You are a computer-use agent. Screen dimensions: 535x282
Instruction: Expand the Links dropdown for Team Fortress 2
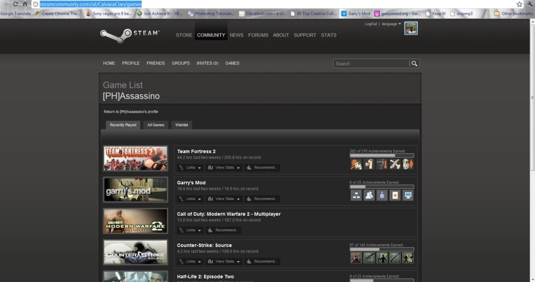[190, 168]
